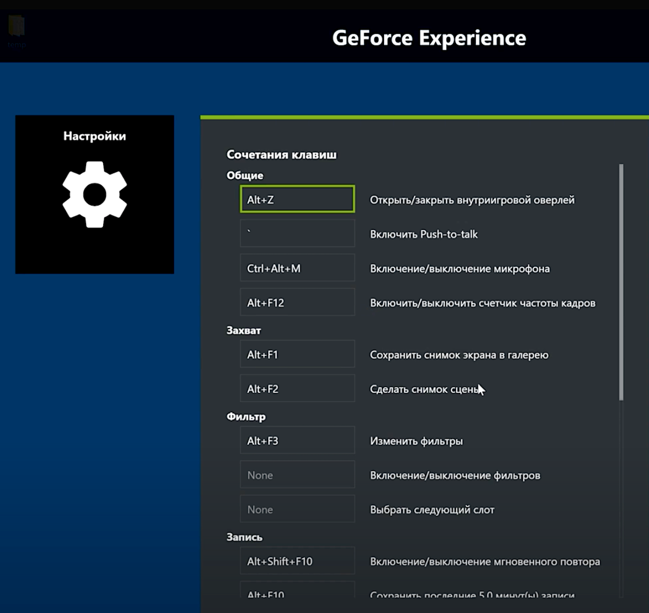The height and width of the screenshot is (613, 649).
Task: Click label Включение/выключение фильтров
Action: point(455,476)
